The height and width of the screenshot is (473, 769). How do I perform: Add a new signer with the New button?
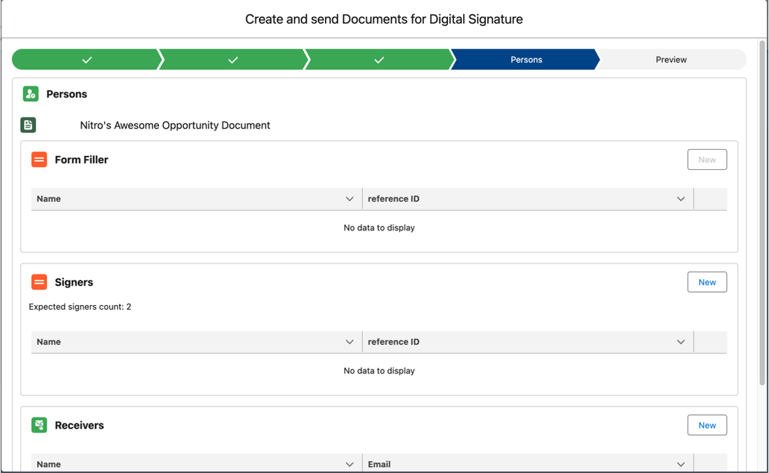(707, 282)
